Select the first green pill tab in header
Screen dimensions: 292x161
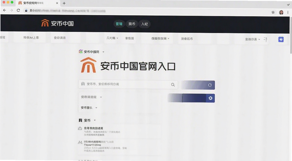pyautogui.click(x=119, y=24)
